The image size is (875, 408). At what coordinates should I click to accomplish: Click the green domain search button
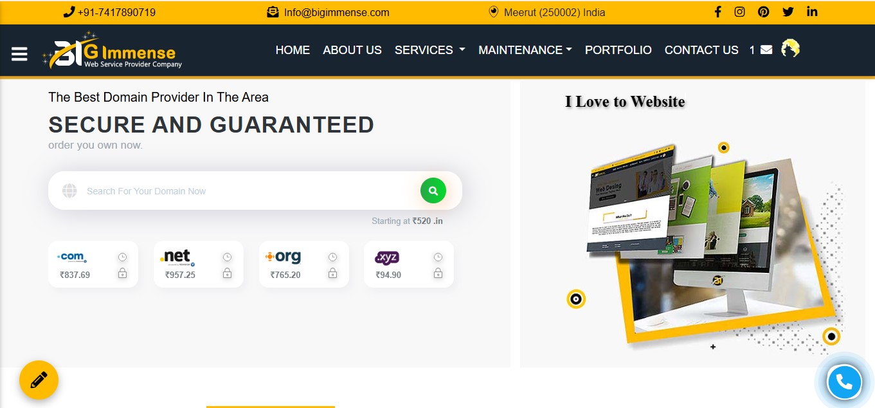tap(433, 190)
